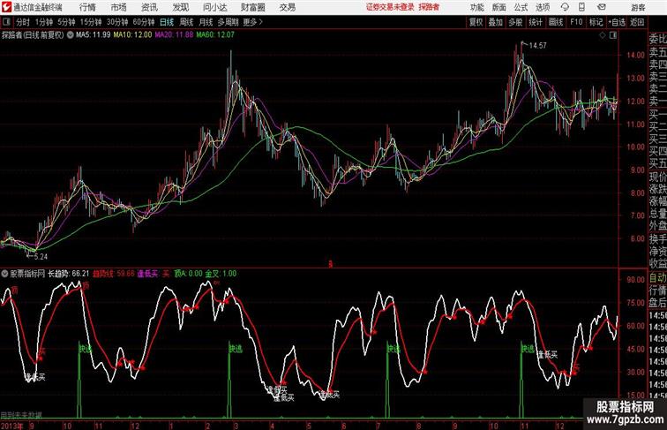Add stock with the +自选 button
This screenshot has width=667, height=430.
(617, 22)
